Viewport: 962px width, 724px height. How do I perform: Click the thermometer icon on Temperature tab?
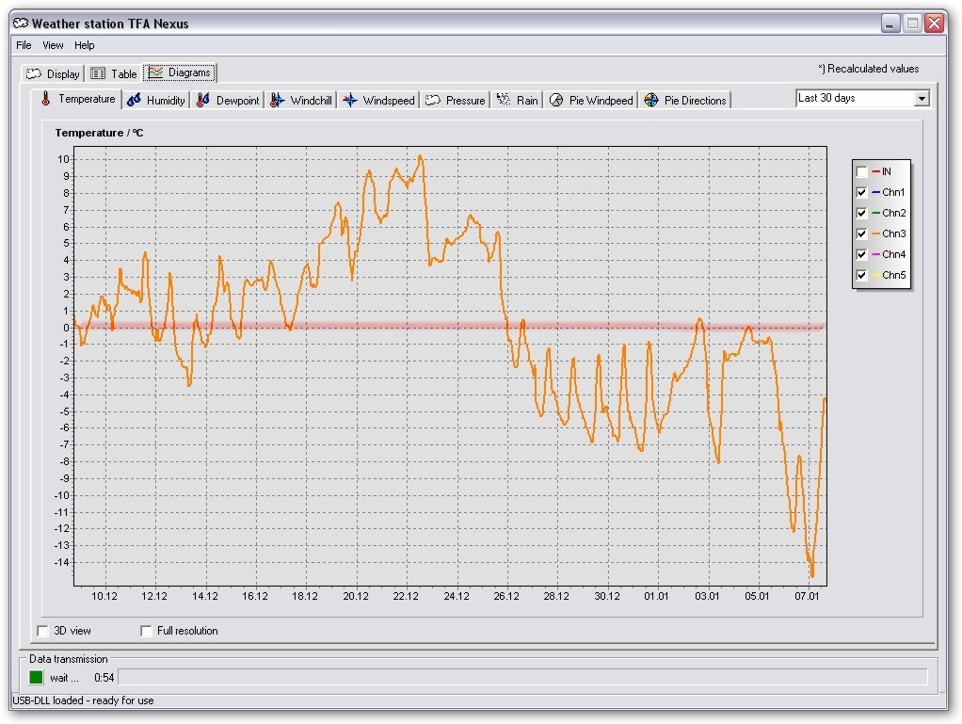[x=45, y=99]
